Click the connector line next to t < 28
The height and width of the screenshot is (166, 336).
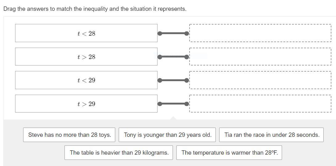(173, 33)
